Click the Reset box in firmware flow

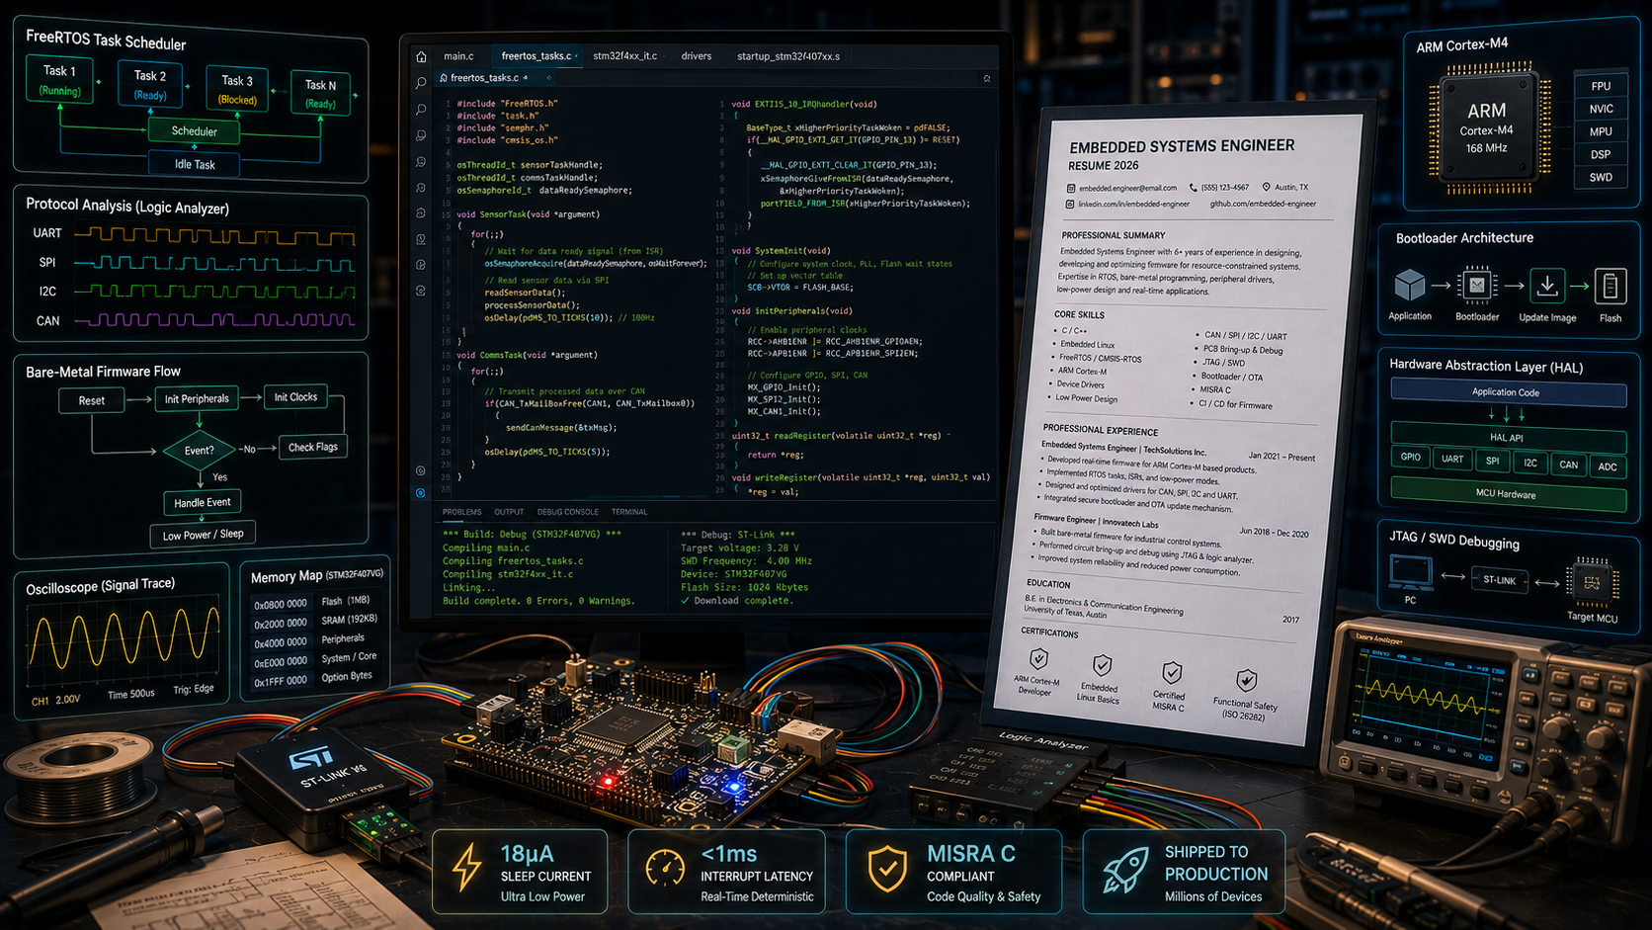pyautogui.click(x=91, y=400)
